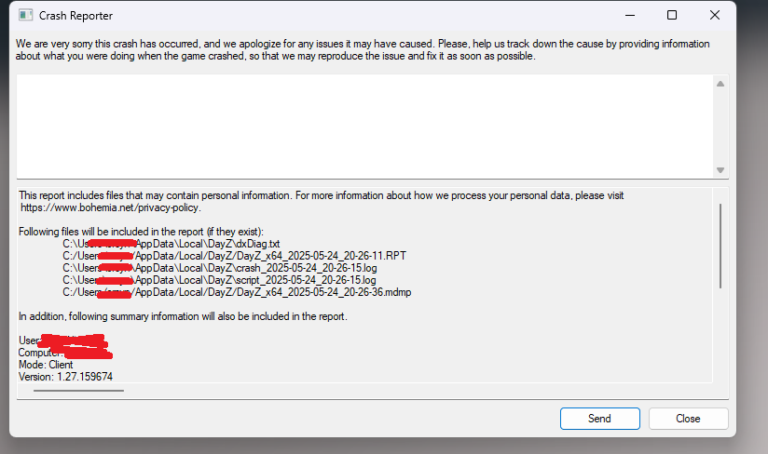Click the Mode: Client text line

pyautogui.click(x=46, y=365)
